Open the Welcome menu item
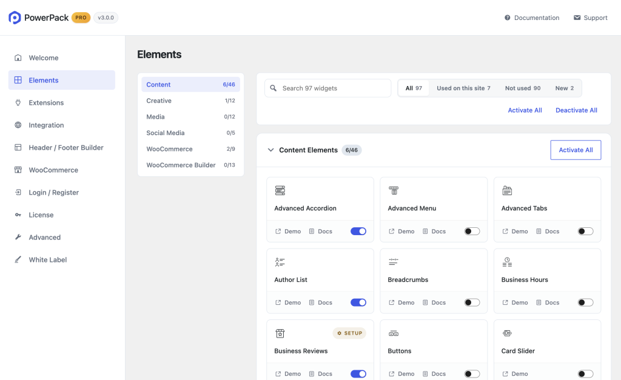Image resolution: width=621 pixels, height=380 pixels. (x=62, y=58)
